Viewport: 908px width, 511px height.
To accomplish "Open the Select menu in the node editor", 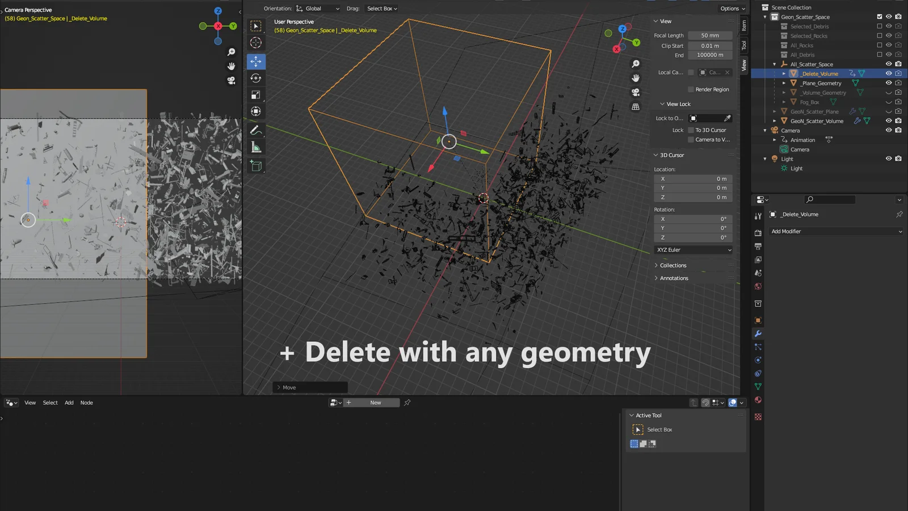I will pos(50,403).
